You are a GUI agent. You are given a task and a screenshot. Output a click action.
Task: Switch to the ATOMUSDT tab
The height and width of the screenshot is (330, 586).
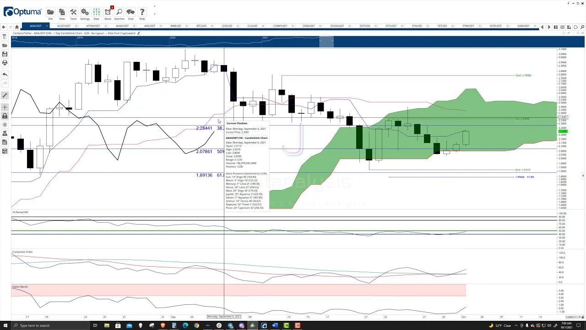coord(93,26)
